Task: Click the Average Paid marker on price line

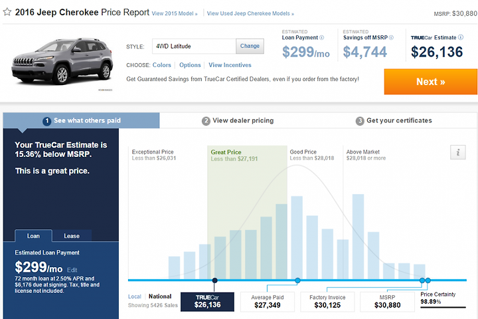Action: tap(297, 280)
